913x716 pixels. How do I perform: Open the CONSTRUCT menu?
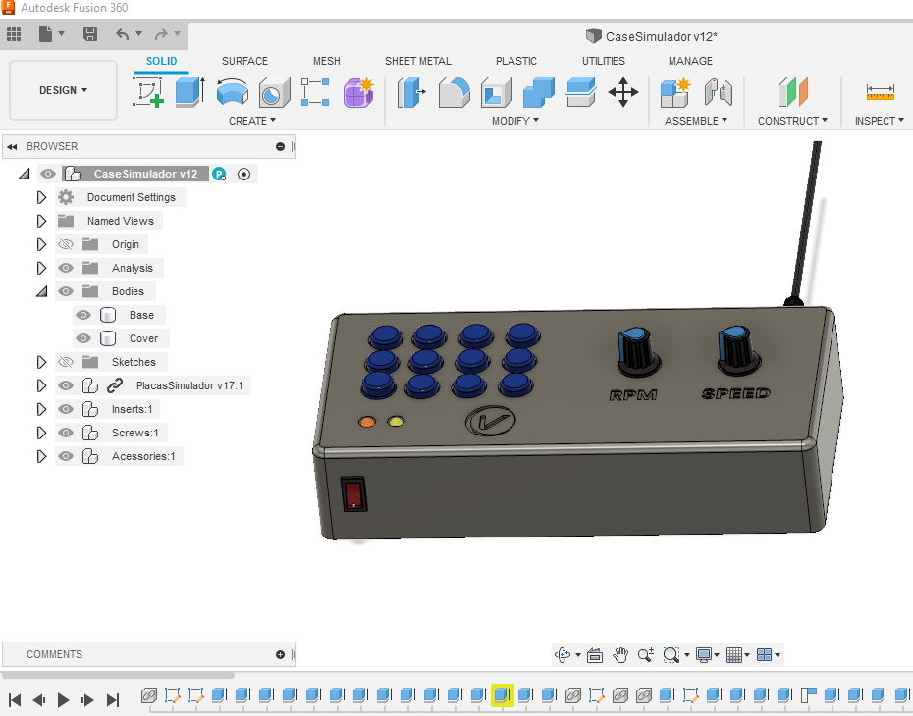[x=792, y=121]
